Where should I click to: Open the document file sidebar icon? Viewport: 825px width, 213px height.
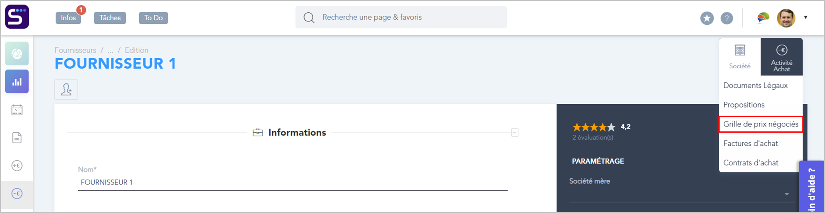coord(17,138)
